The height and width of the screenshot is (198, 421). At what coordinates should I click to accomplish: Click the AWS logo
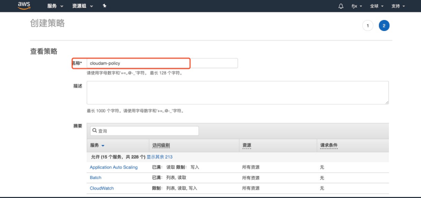24,5
